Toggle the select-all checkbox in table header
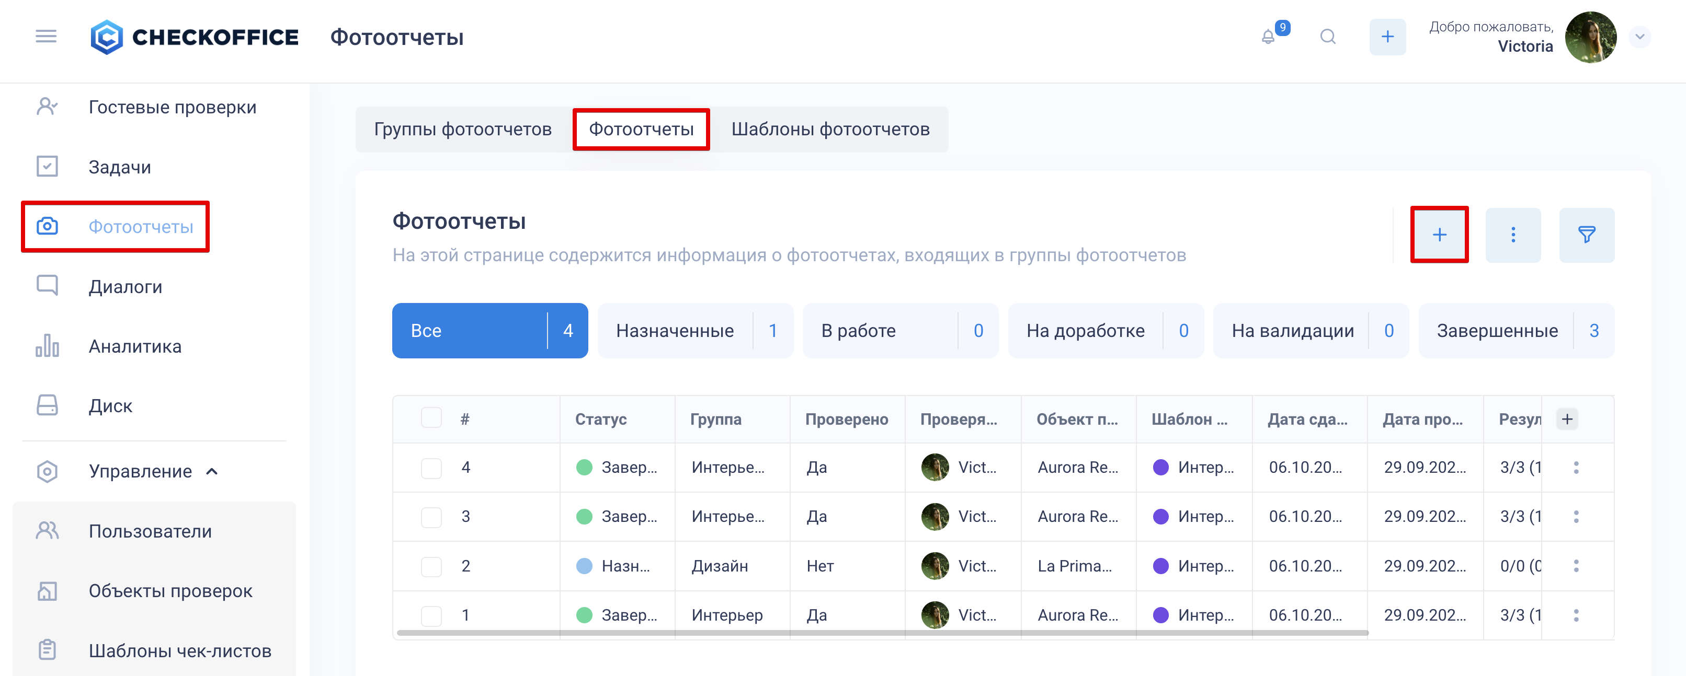The image size is (1686, 676). [431, 418]
